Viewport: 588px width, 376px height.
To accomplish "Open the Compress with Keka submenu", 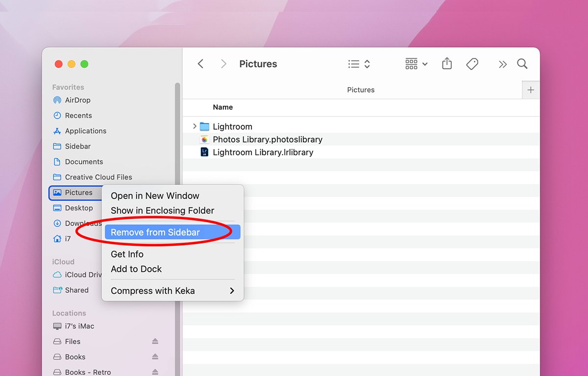I will 171,291.
